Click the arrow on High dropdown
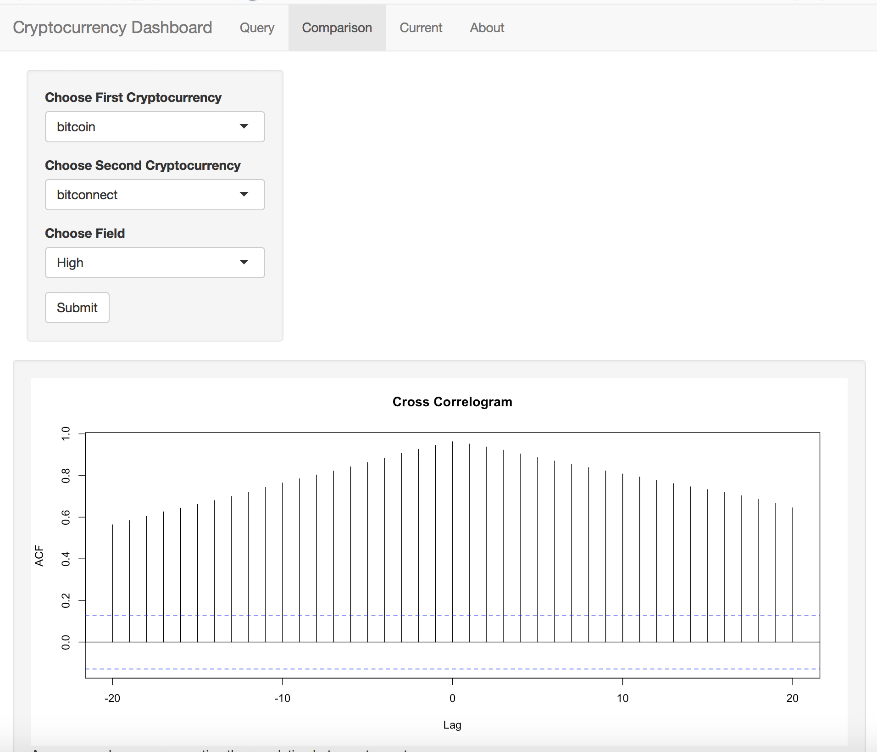The image size is (877, 752). click(x=244, y=262)
